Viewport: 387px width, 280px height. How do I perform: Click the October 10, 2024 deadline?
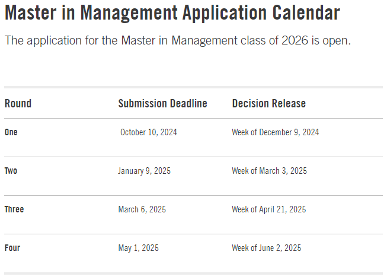pyautogui.click(x=148, y=132)
